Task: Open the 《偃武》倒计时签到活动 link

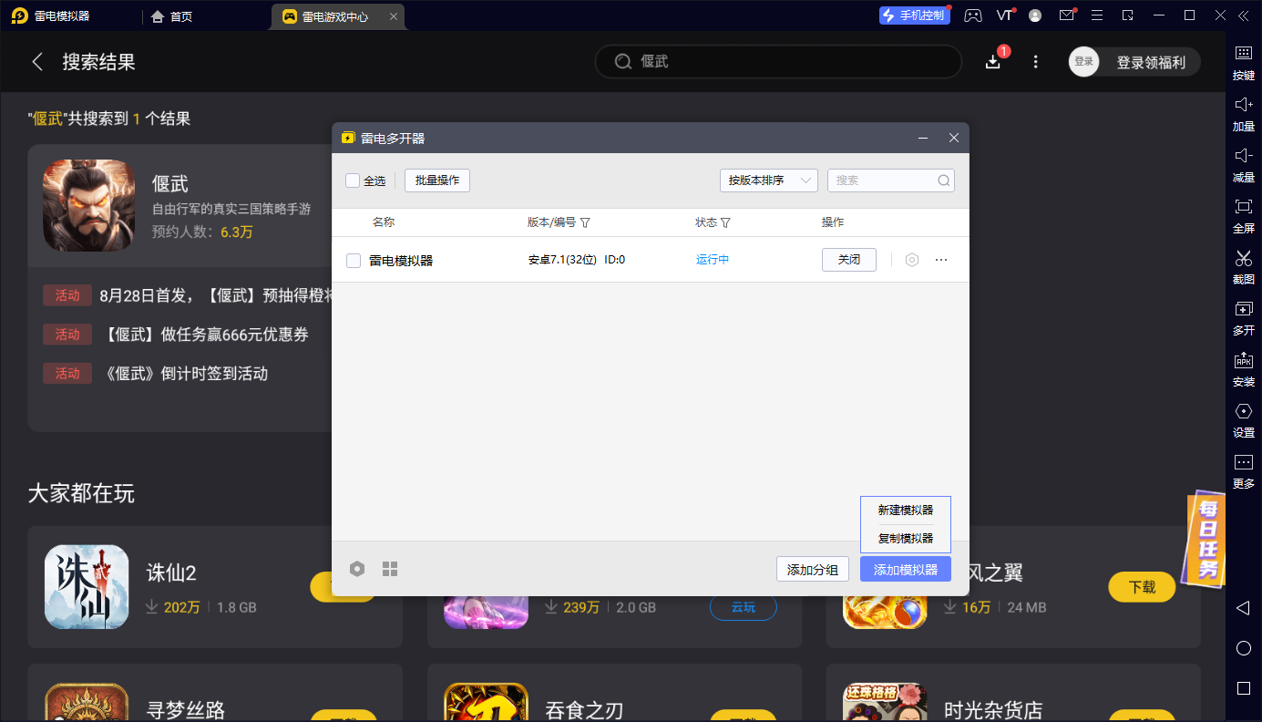Action: (x=184, y=374)
